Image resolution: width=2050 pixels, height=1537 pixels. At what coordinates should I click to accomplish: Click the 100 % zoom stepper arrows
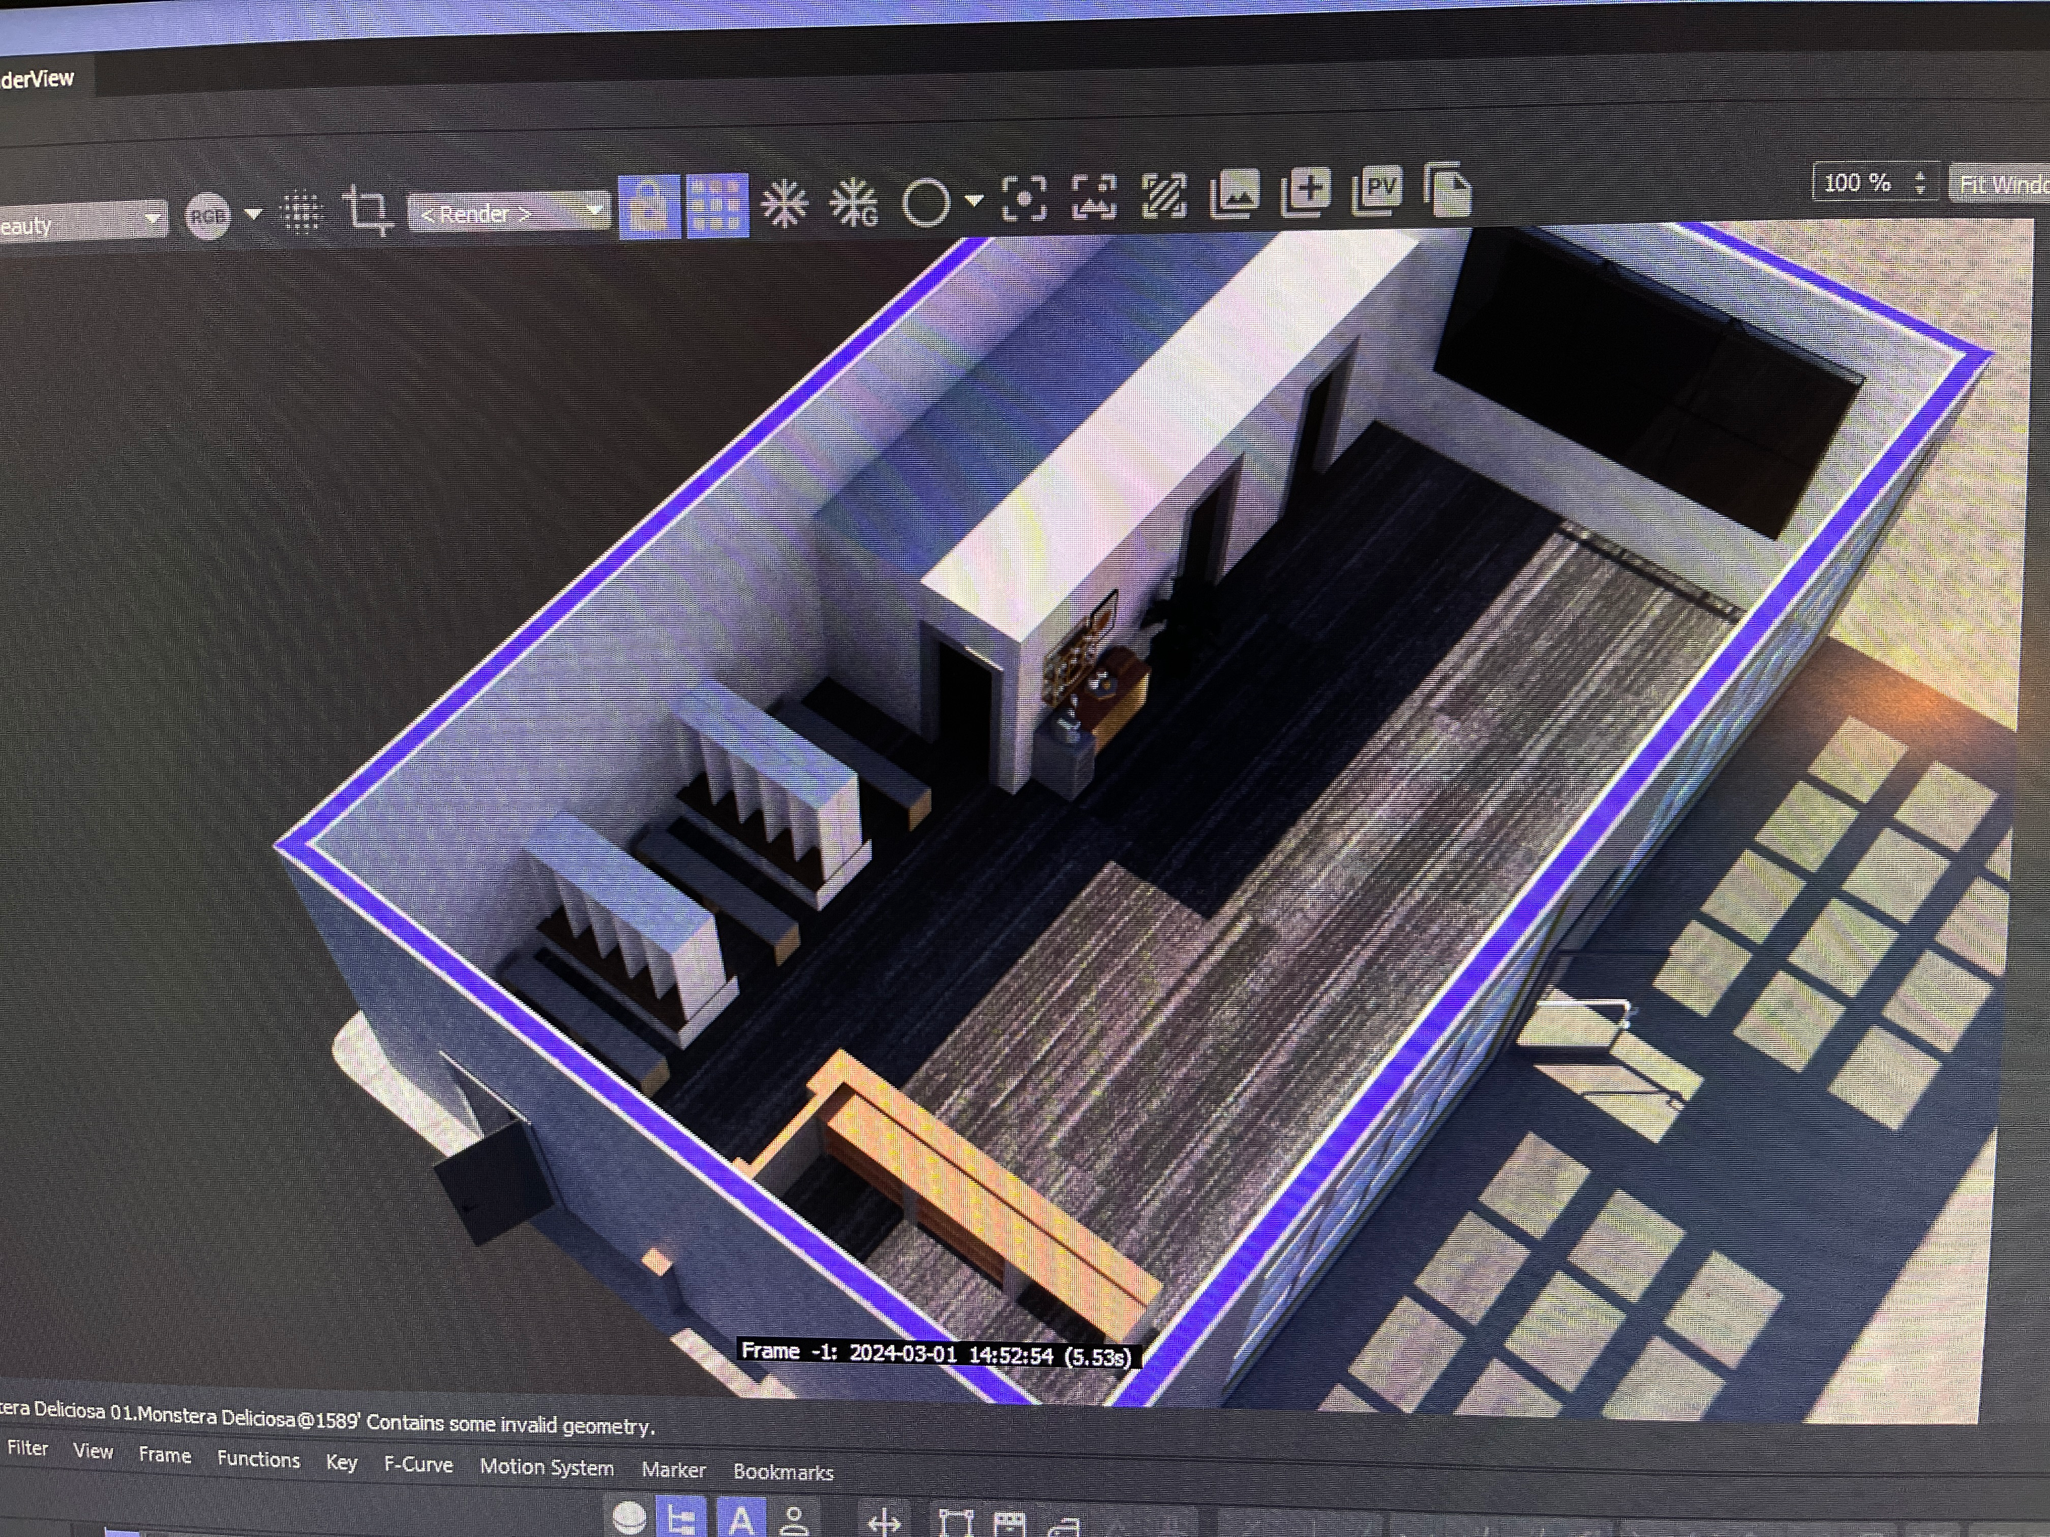click(x=1920, y=183)
